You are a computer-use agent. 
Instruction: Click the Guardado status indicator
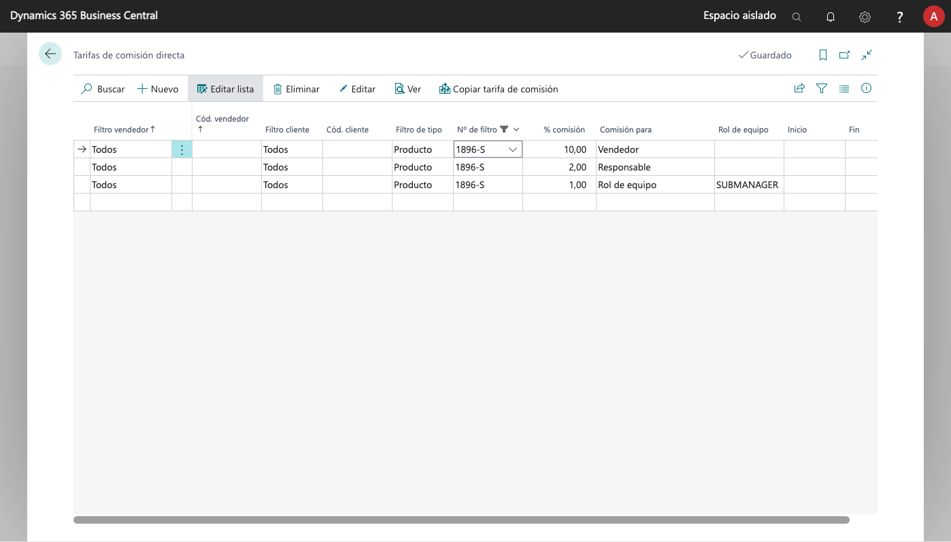pyautogui.click(x=765, y=55)
